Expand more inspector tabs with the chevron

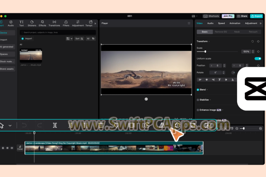pos(260,23)
